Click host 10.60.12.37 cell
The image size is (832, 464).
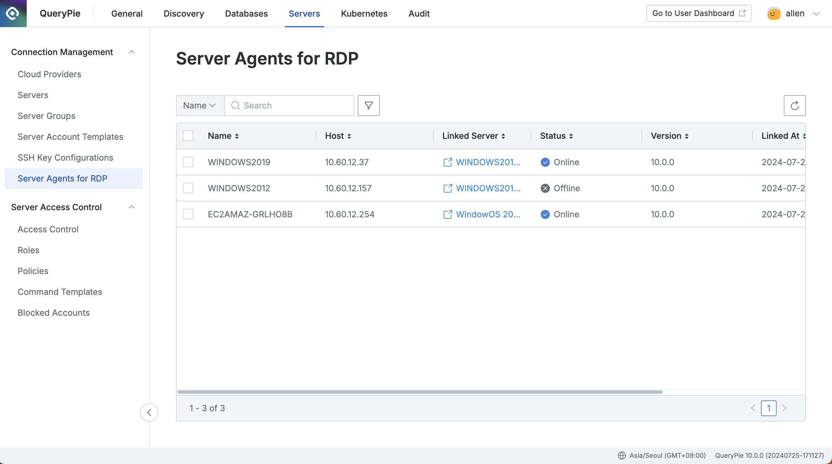[x=347, y=162]
